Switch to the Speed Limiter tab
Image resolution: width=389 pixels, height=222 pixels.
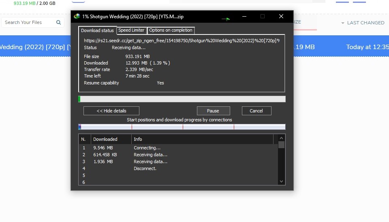[x=131, y=30]
